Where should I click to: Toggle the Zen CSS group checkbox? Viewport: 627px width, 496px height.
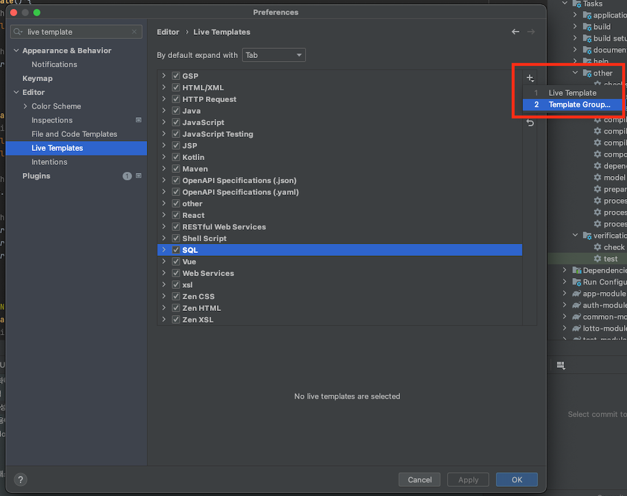[x=176, y=296]
